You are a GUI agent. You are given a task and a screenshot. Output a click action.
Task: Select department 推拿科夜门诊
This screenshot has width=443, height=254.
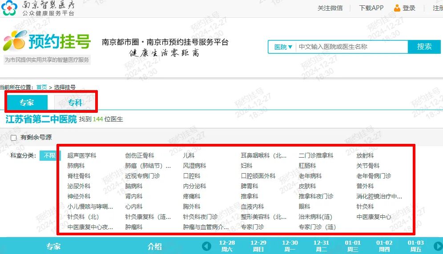(316, 196)
